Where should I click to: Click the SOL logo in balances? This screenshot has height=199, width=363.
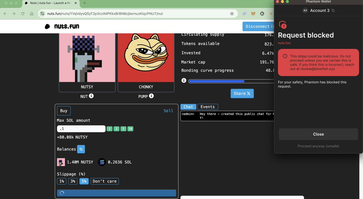click(x=102, y=162)
